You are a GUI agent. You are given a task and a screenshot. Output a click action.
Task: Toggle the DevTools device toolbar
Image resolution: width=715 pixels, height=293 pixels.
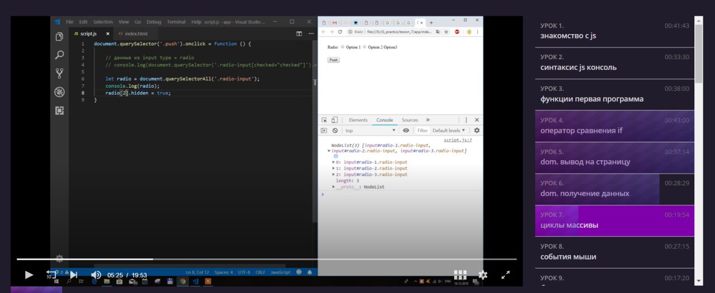coord(334,120)
